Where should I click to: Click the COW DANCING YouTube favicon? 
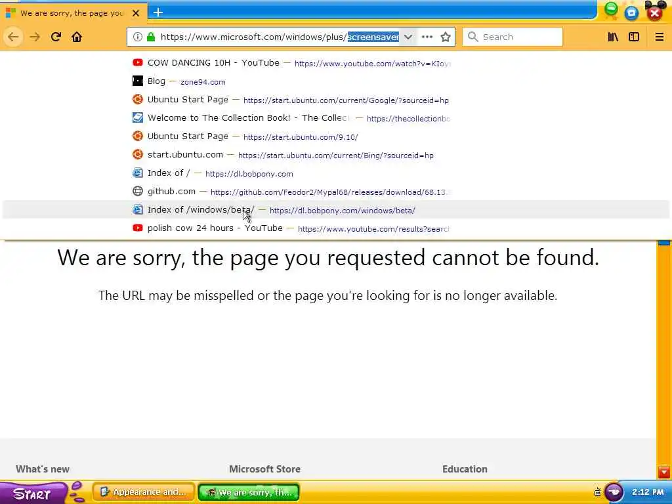(138, 62)
